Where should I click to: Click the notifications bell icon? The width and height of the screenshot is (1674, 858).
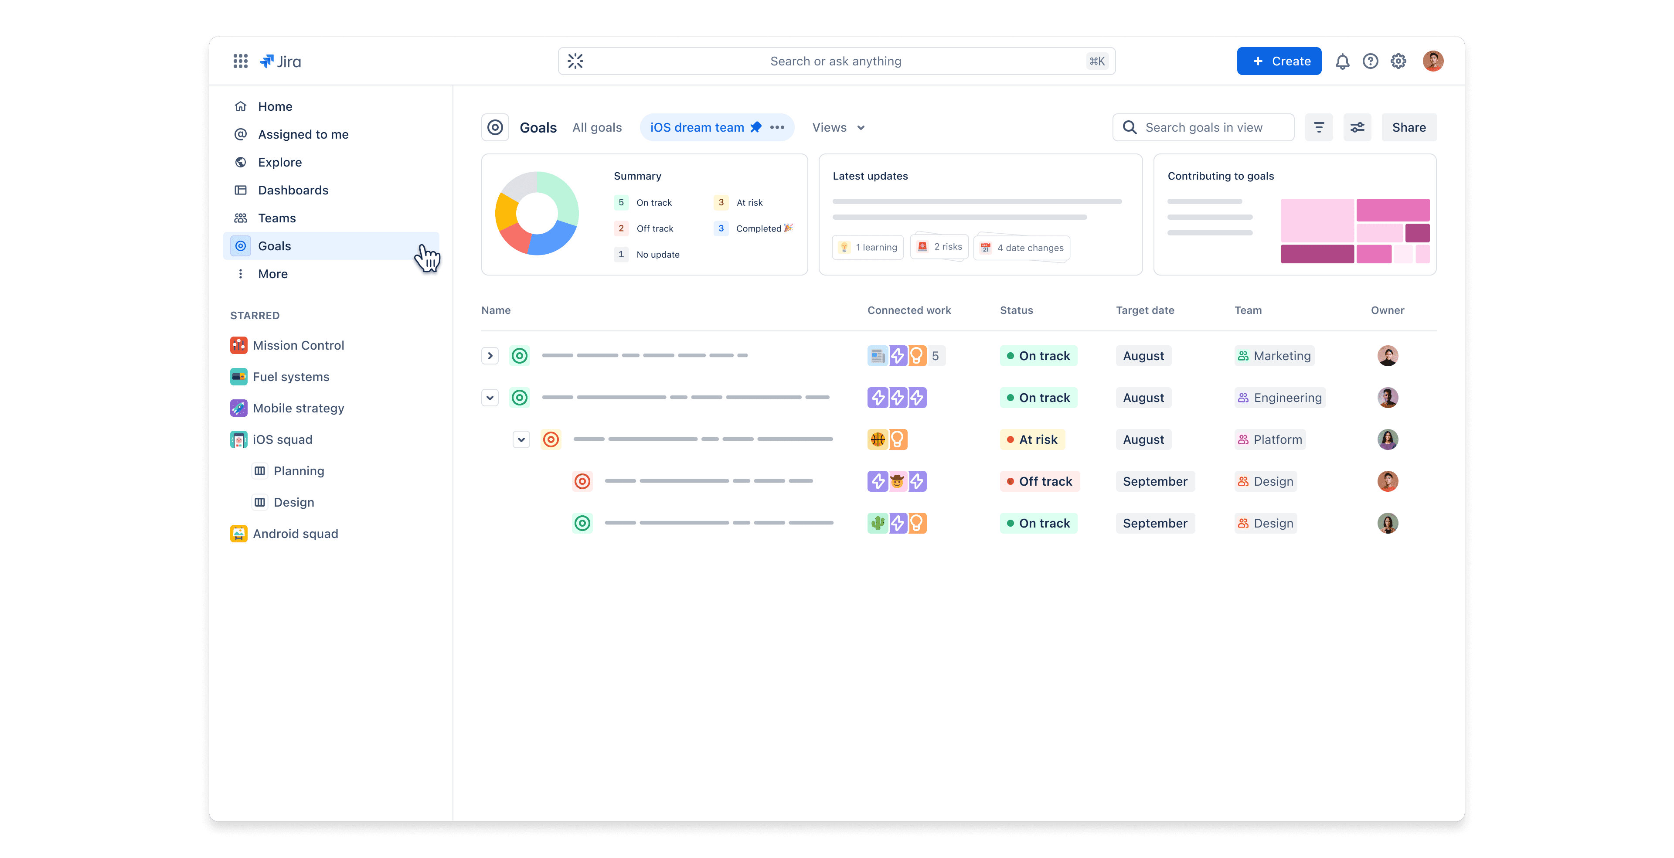(x=1342, y=61)
